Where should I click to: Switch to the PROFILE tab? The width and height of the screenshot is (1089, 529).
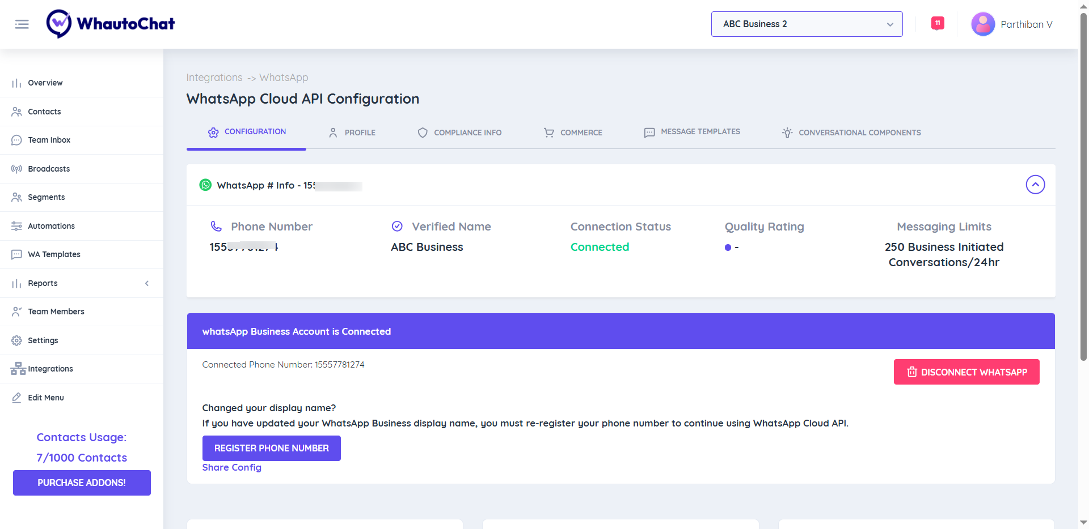[352, 133]
